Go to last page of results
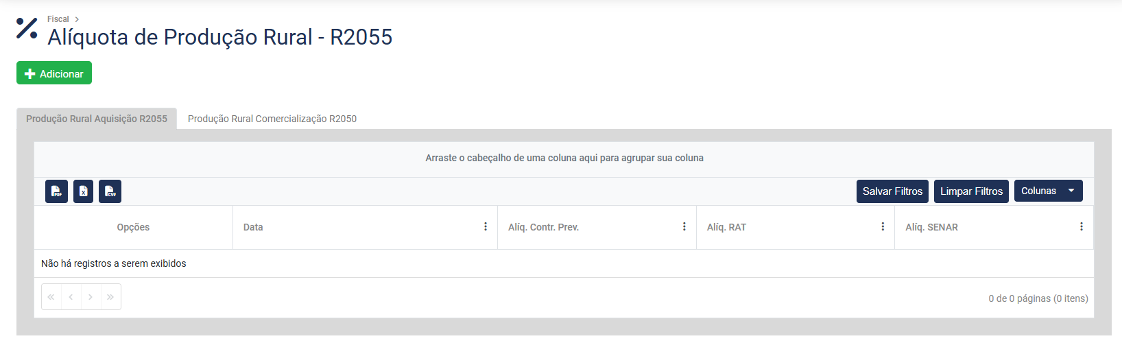The height and width of the screenshot is (343, 1122). pos(110,297)
